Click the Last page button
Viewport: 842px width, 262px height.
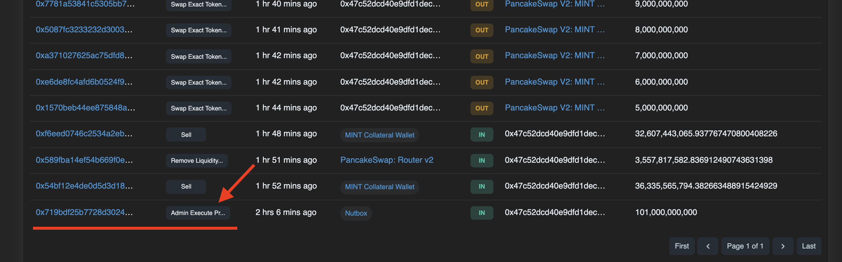point(808,246)
